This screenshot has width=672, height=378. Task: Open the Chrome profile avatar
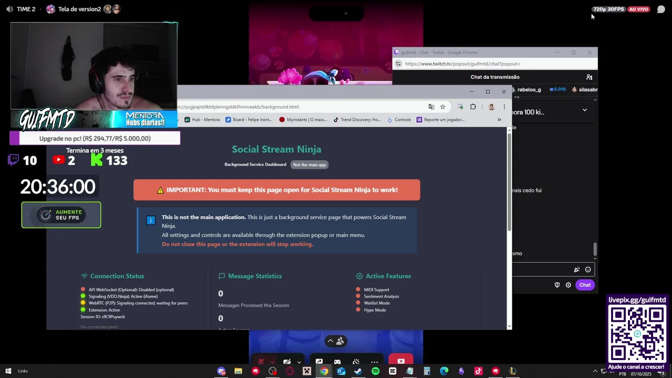click(491, 107)
